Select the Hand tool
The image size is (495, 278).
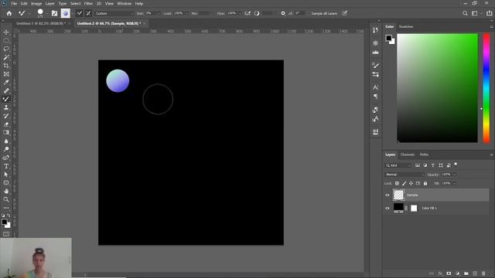pyautogui.click(x=6, y=191)
